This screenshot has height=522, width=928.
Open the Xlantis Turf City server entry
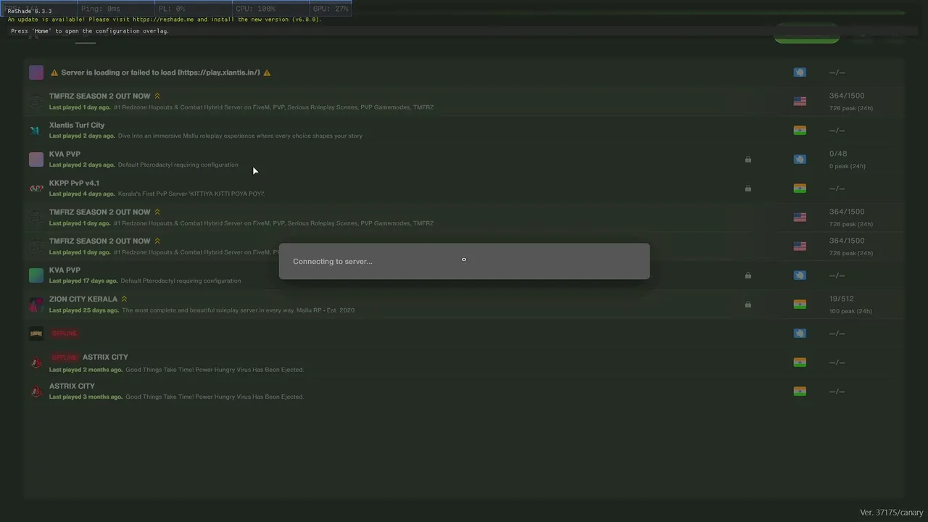[464, 130]
